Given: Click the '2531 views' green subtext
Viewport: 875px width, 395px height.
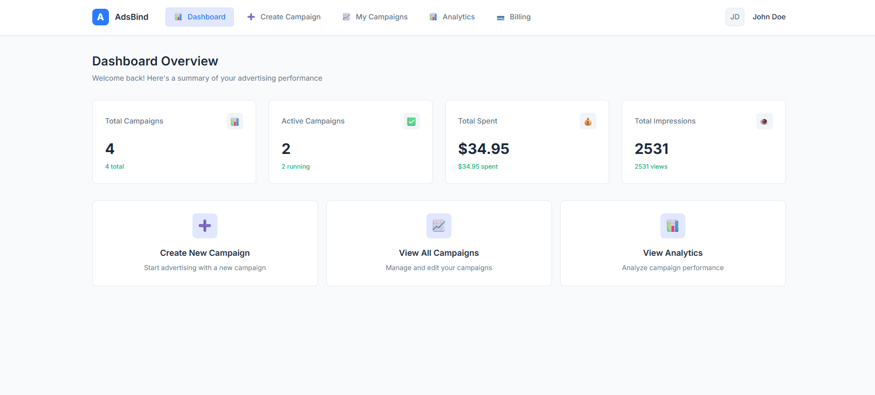Looking at the screenshot, I should pyautogui.click(x=651, y=166).
